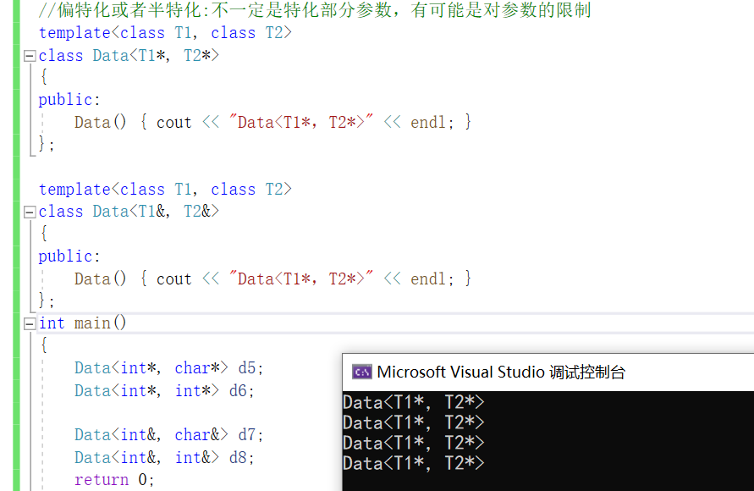The width and height of the screenshot is (754, 491).
Task: Click the class Data<T1*, T2*> declaration
Action: tap(129, 55)
